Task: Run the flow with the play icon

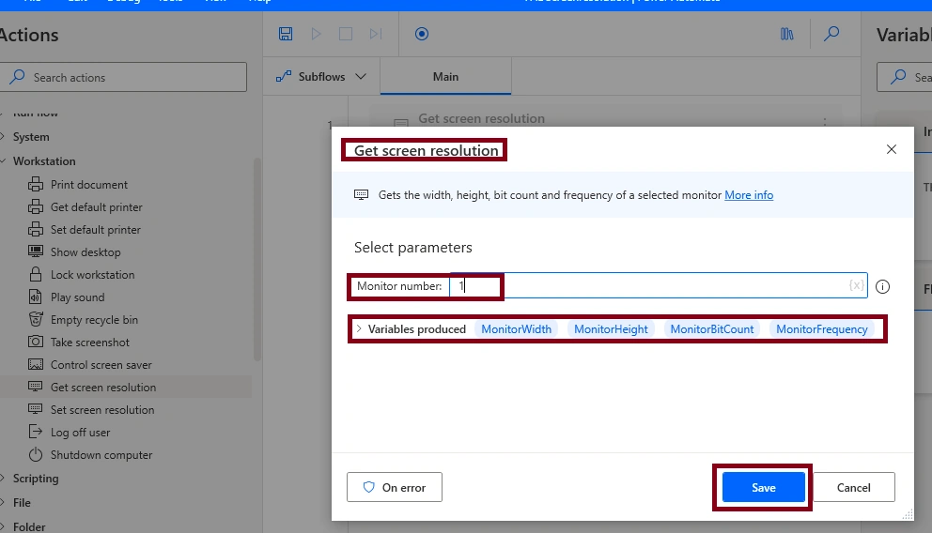Action: pyautogui.click(x=317, y=34)
